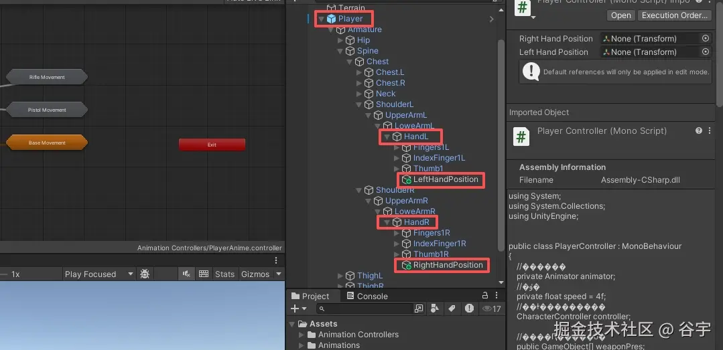723x350 pixels.
Task: Click the Left Hand Position transform field
Action: [656, 52]
